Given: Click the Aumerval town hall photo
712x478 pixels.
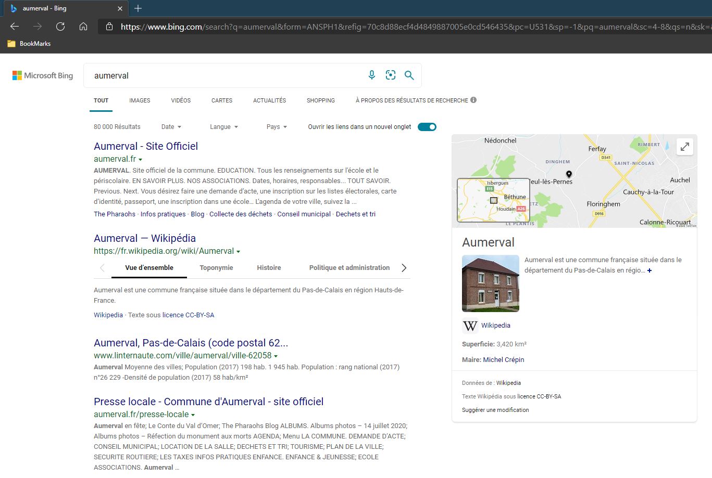Looking at the screenshot, I should tap(490, 283).
